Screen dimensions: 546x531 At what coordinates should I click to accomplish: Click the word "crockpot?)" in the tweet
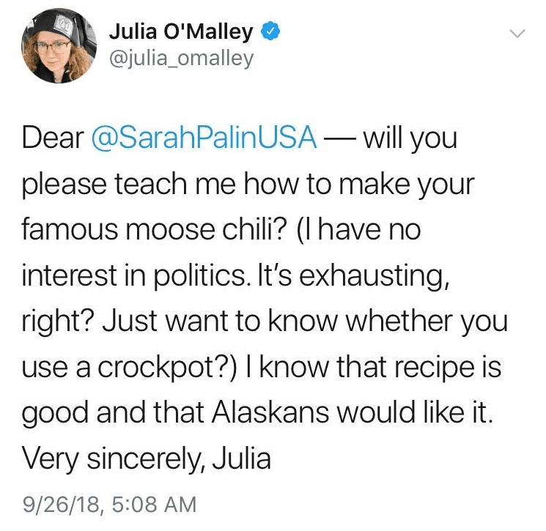coord(167,368)
